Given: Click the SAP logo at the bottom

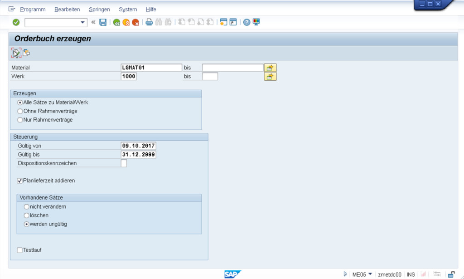Looking at the screenshot, I should (x=232, y=274).
